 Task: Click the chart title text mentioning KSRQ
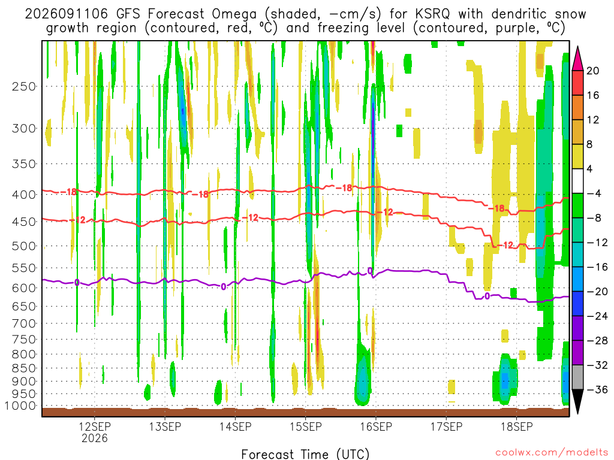(x=305, y=21)
